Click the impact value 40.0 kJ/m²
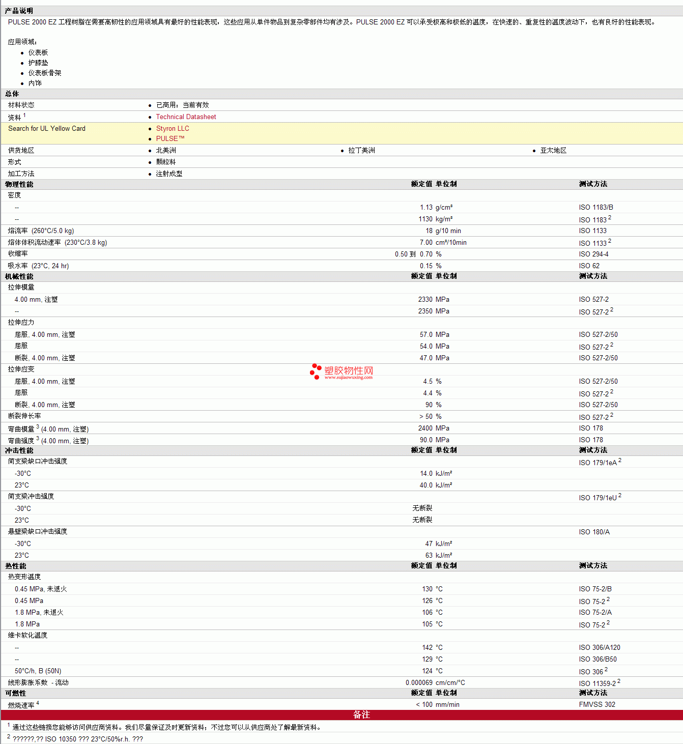 [436, 485]
